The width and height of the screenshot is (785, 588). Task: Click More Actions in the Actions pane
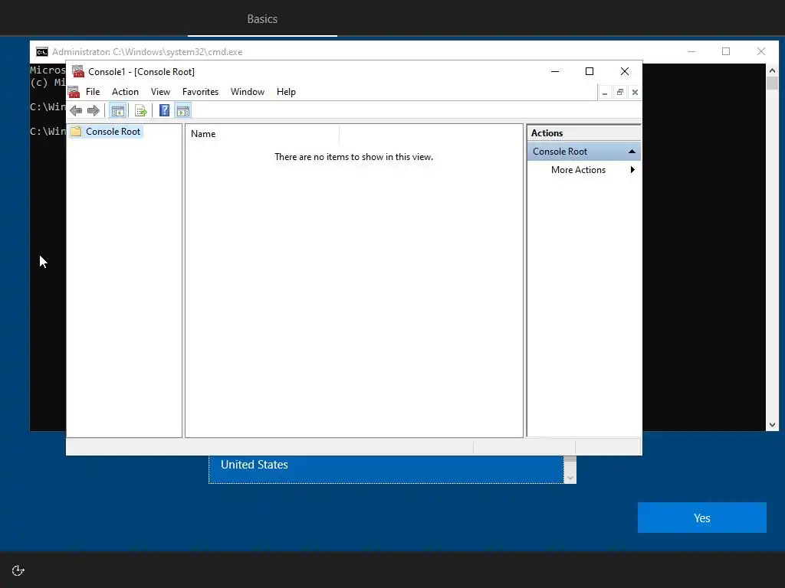tap(578, 170)
